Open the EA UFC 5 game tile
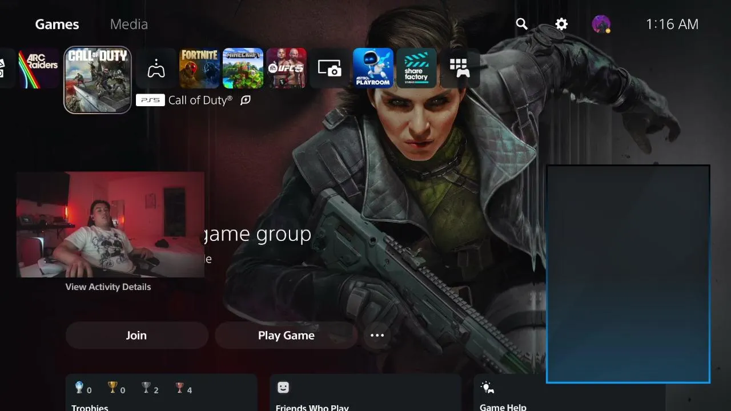This screenshot has width=731, height=411. click(286, 68)
